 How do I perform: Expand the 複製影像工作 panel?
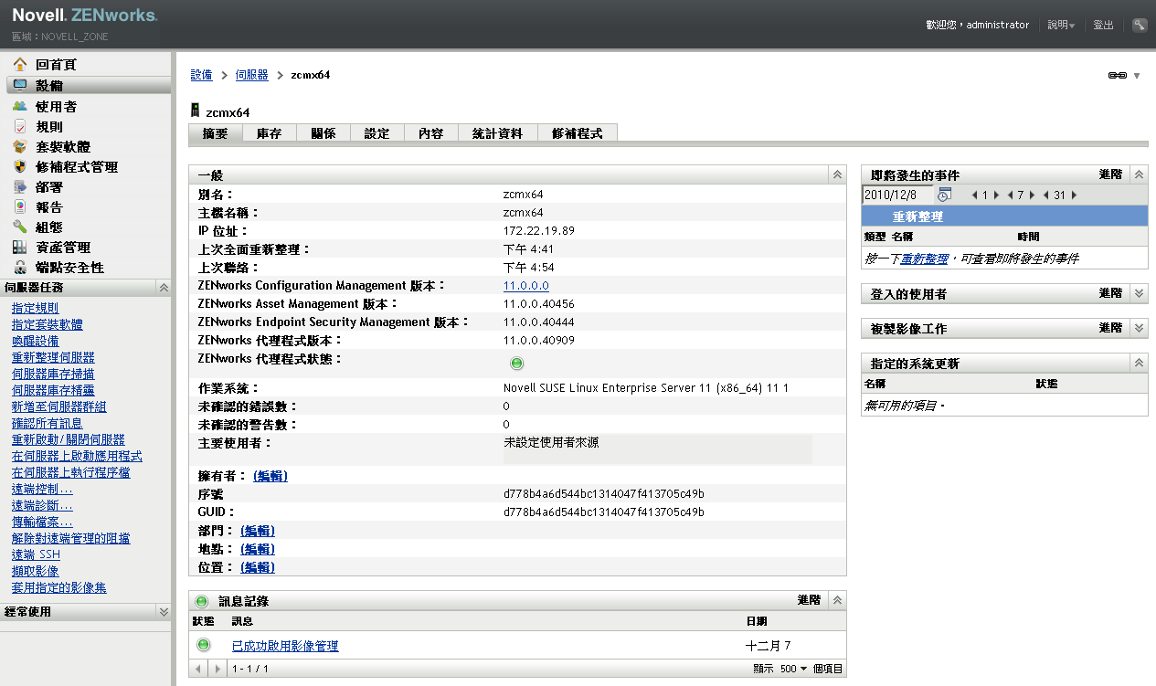click(x=1139, y=328)
